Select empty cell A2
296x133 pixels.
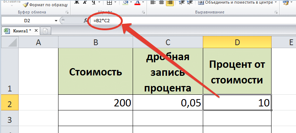tap(38, 102)
